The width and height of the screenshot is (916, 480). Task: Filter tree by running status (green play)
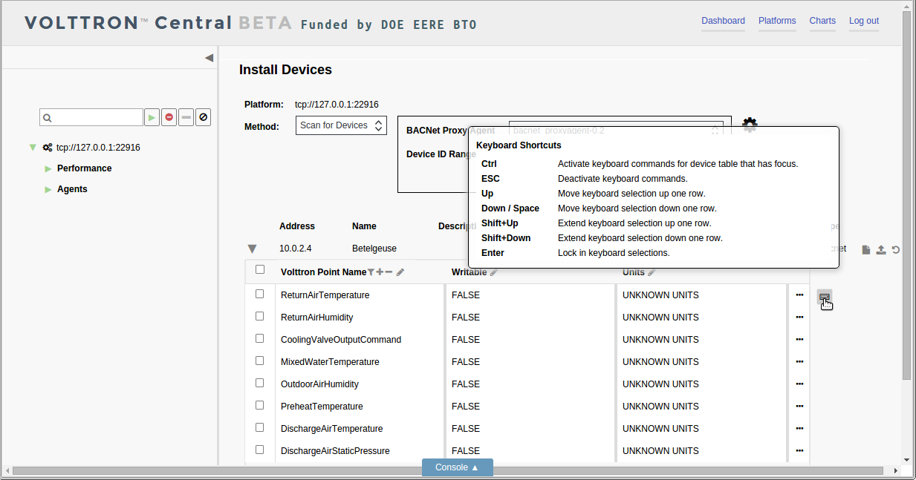pos(152,117)
